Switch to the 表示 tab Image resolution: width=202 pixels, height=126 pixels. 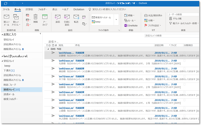click(x=55, y=9)
